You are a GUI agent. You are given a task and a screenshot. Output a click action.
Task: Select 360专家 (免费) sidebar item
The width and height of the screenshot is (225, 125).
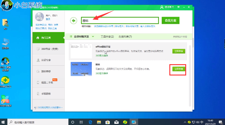click(49, 49)
